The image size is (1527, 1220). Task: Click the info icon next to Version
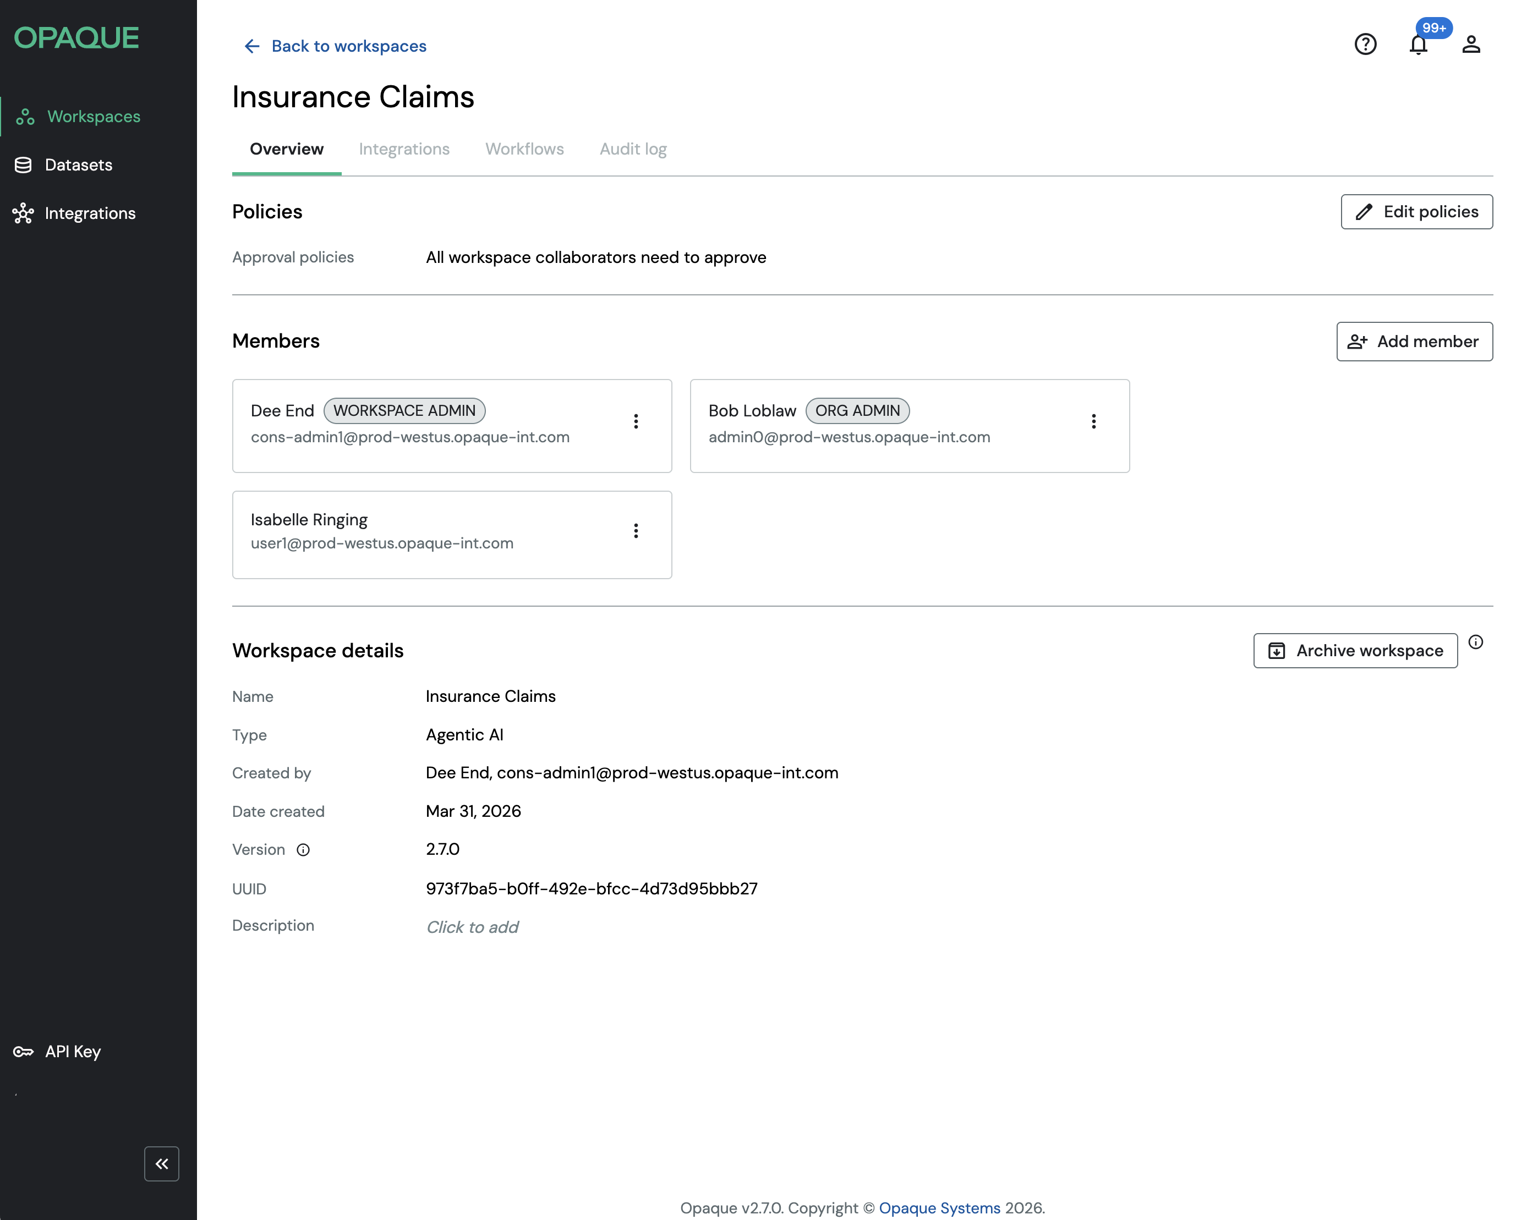[303, 850]
